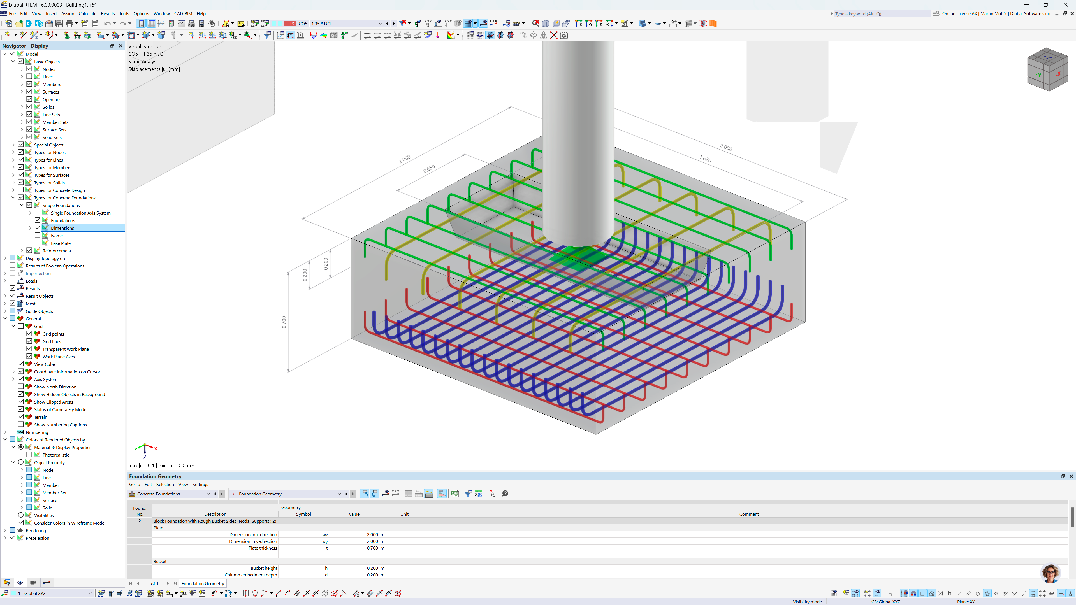Screen dimensions: 1076x605
Task: Expand the Loads tree node
Action: tap(4, 281)
